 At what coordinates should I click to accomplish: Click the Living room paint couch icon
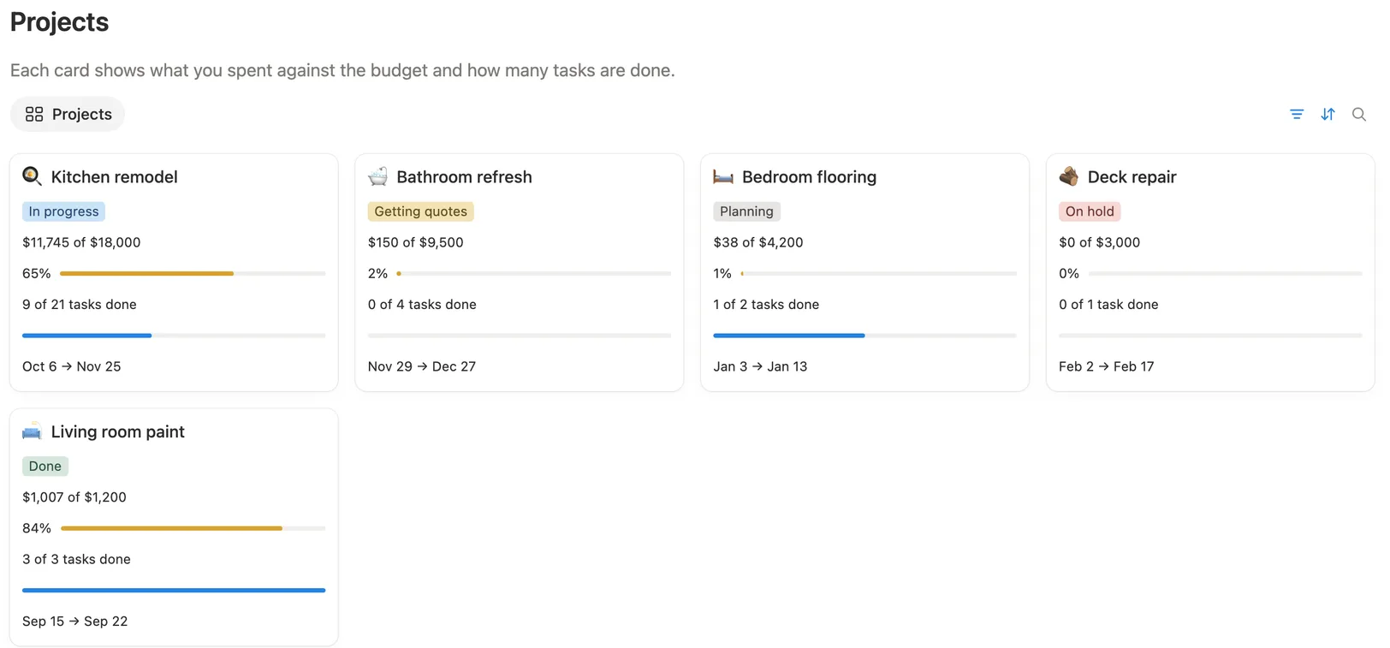tap(32, 431)
